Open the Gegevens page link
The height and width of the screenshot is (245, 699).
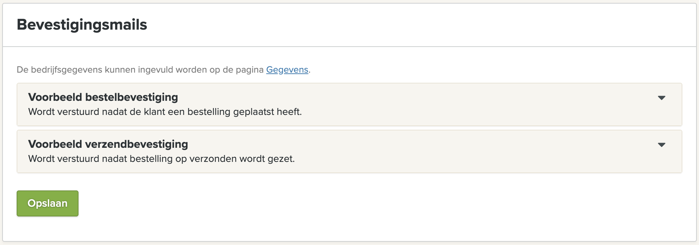[287, 70]
